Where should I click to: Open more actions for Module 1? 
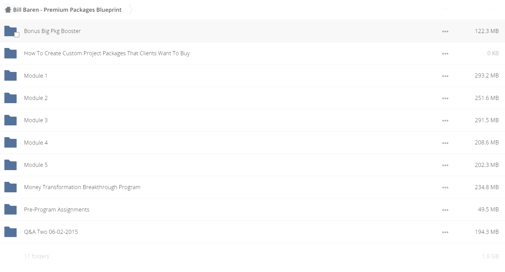[445, 76]
